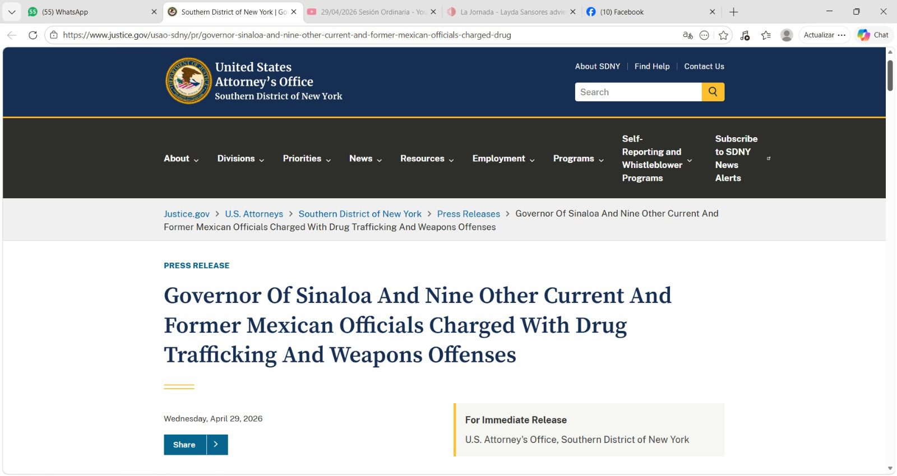Click the yellow search magnifier button
This screenshot has height=476, width=897.
point(713,92)
